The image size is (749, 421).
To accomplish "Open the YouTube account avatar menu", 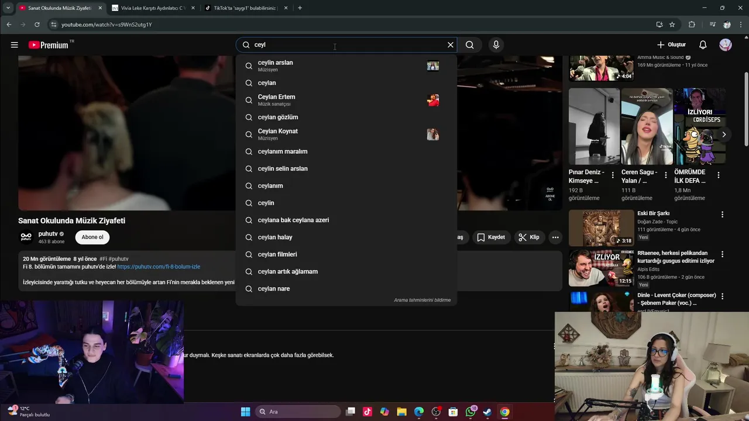I will point(726,45).
